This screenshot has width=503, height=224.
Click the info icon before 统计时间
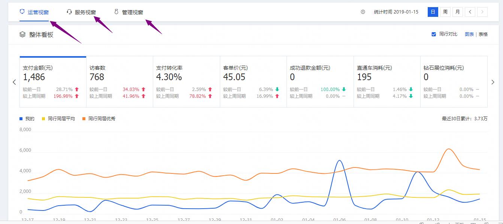click(363, 12)
